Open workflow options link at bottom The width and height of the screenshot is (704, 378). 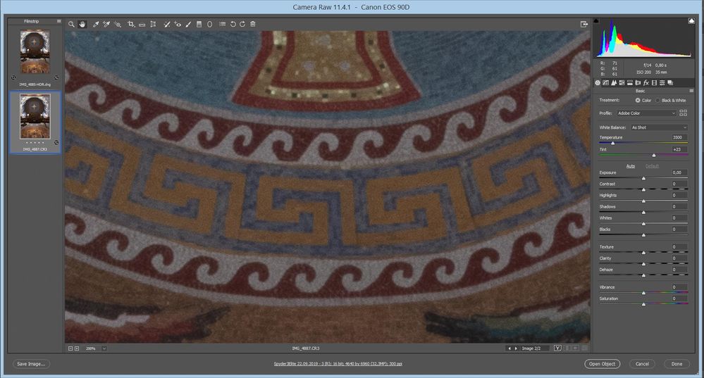pos(338,364)
